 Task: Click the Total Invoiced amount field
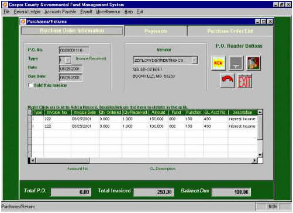coord(154,192)
